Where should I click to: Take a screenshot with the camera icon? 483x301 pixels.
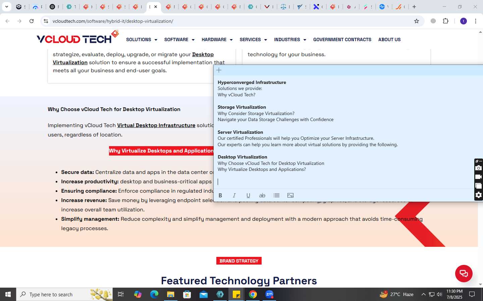point(479,168)
